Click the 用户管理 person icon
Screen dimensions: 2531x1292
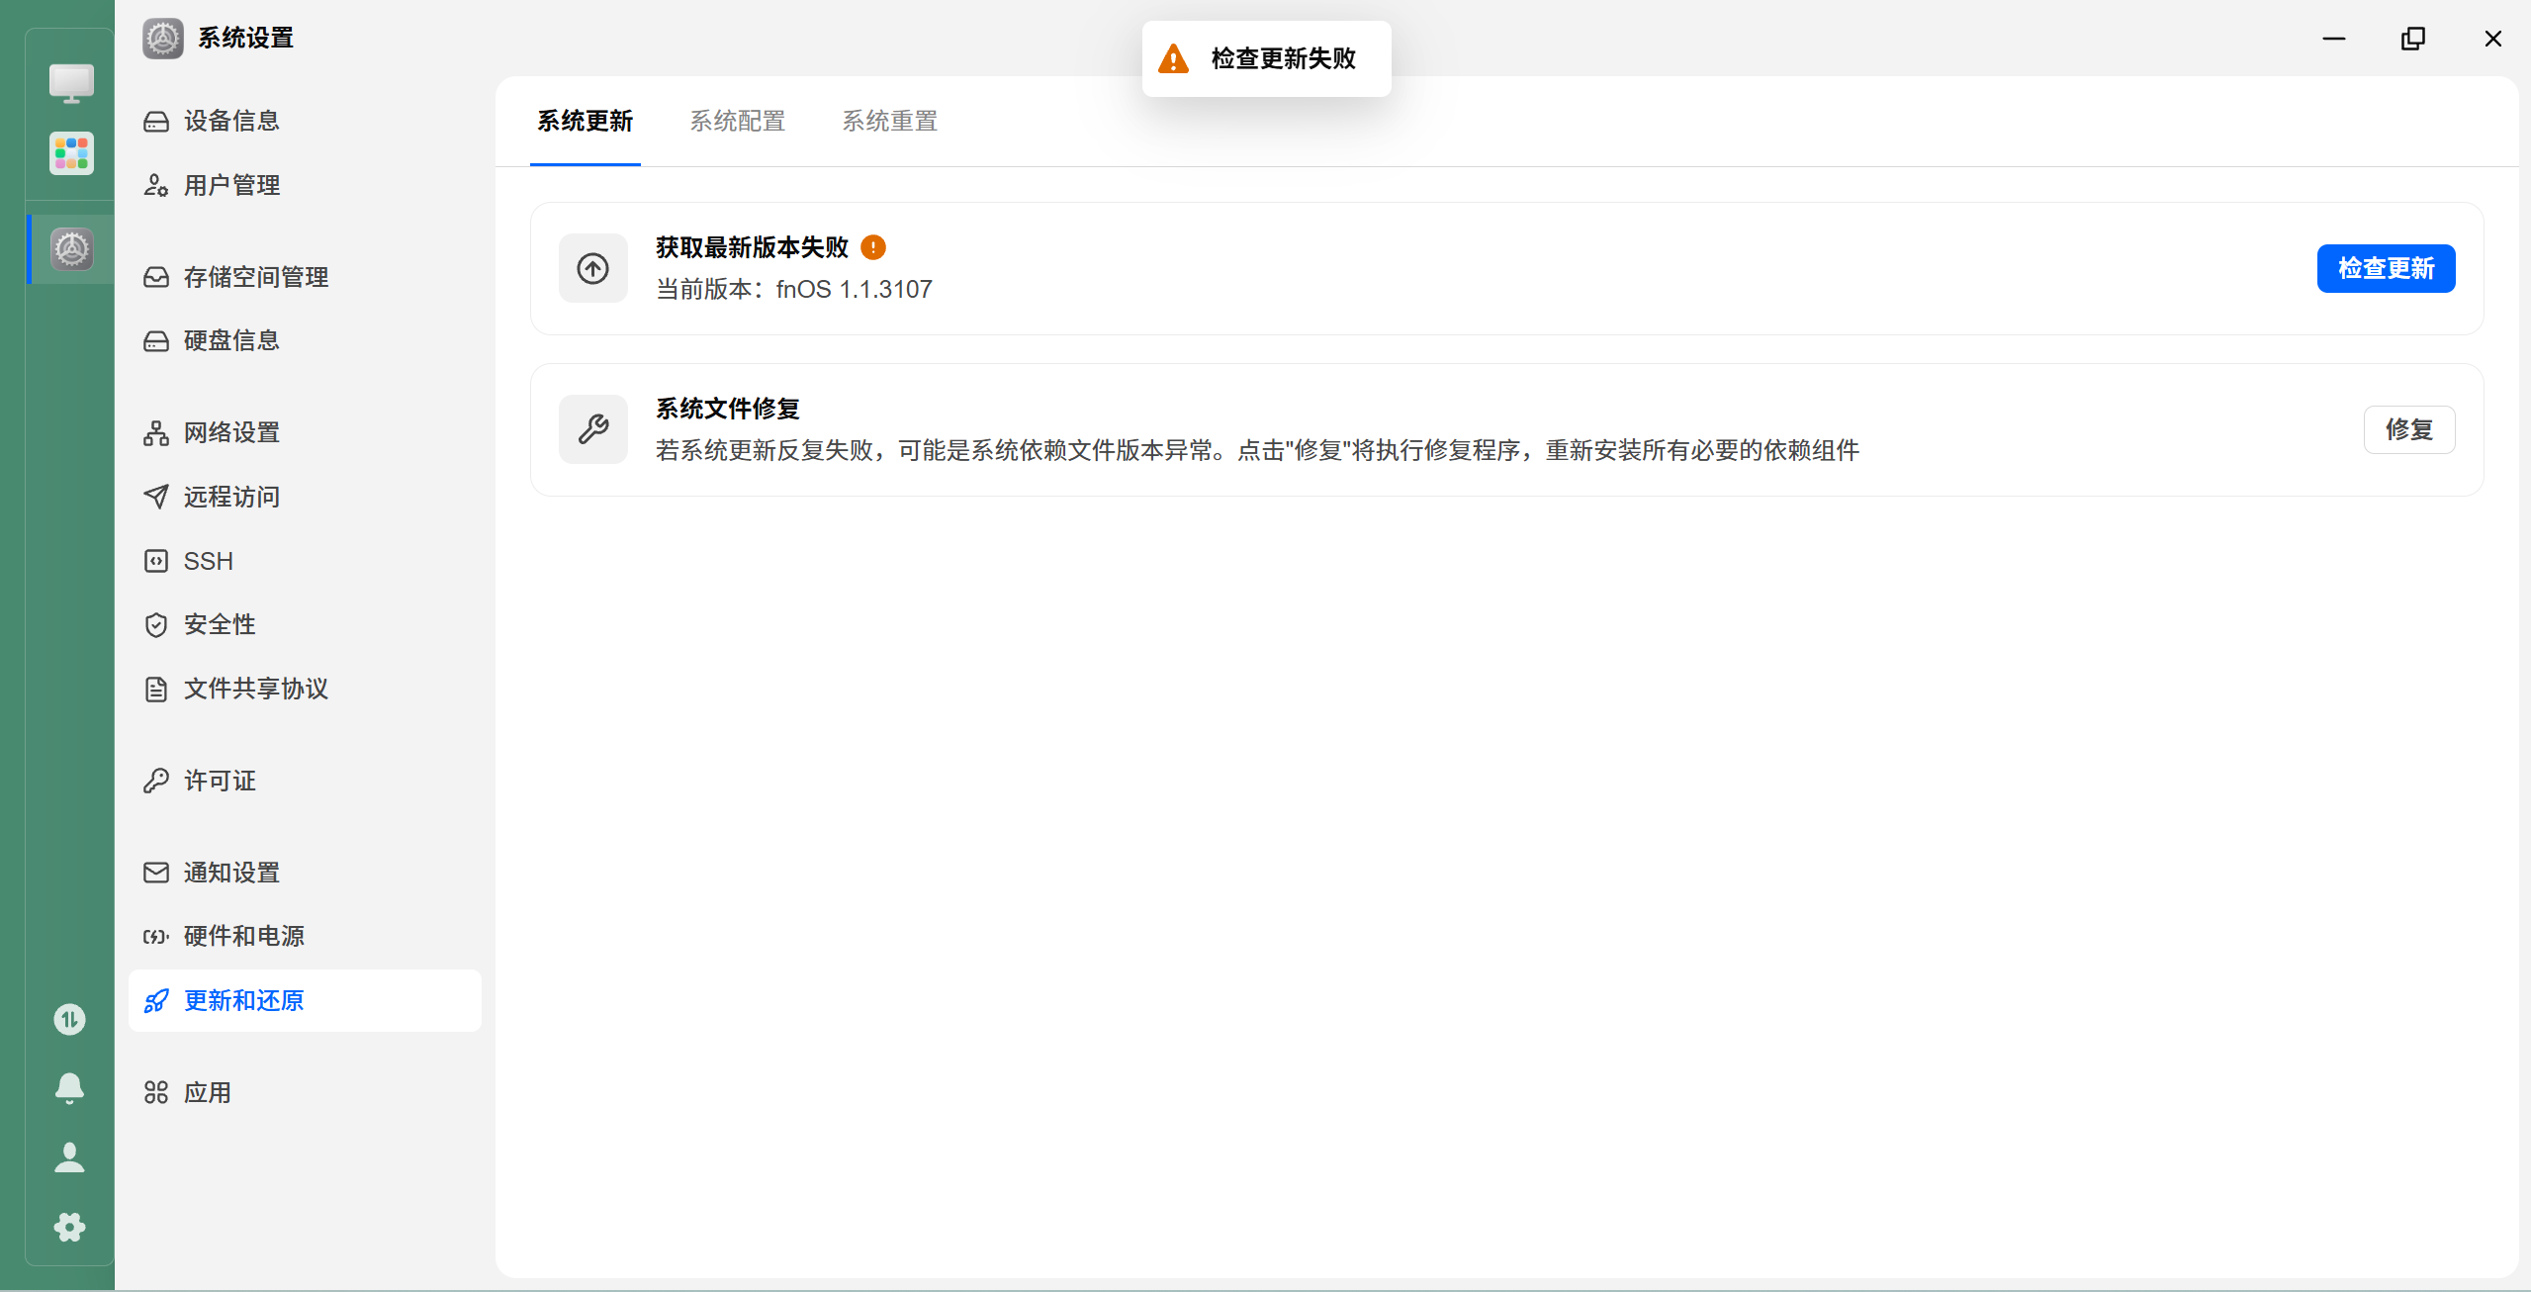coord(156,185)
